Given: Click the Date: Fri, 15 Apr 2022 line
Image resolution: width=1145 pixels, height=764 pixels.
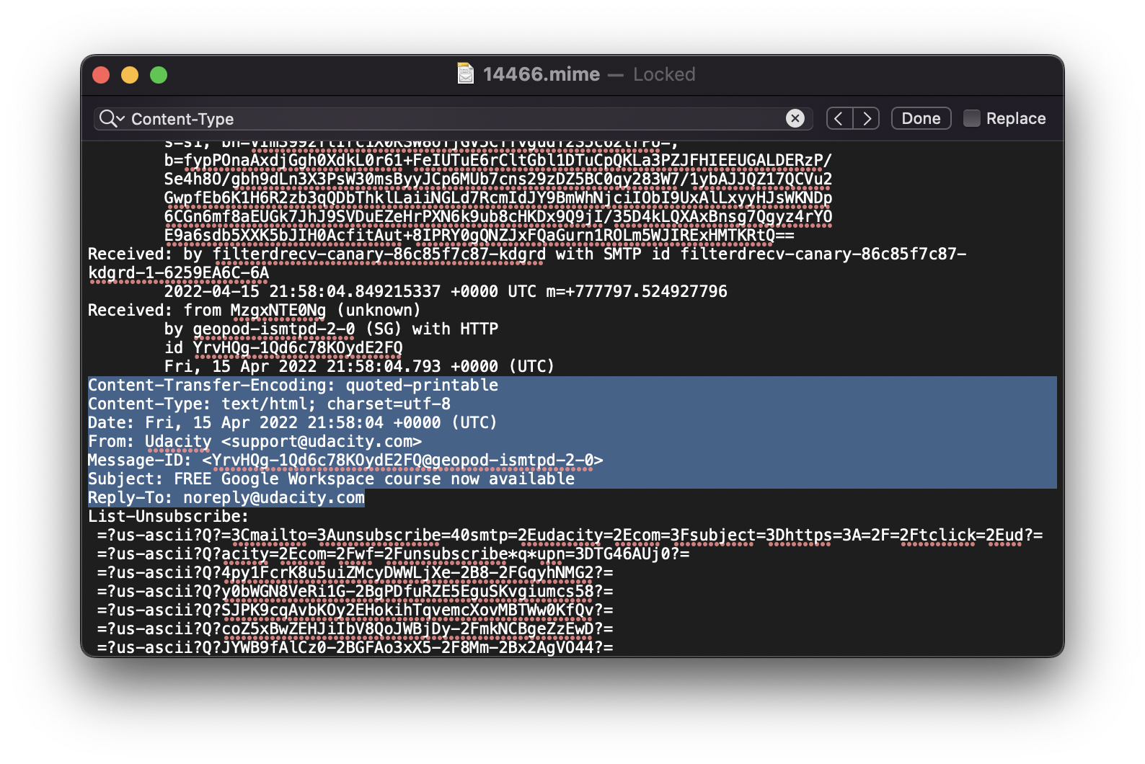Looking at the screenshot, I should (x=292, y=422).
